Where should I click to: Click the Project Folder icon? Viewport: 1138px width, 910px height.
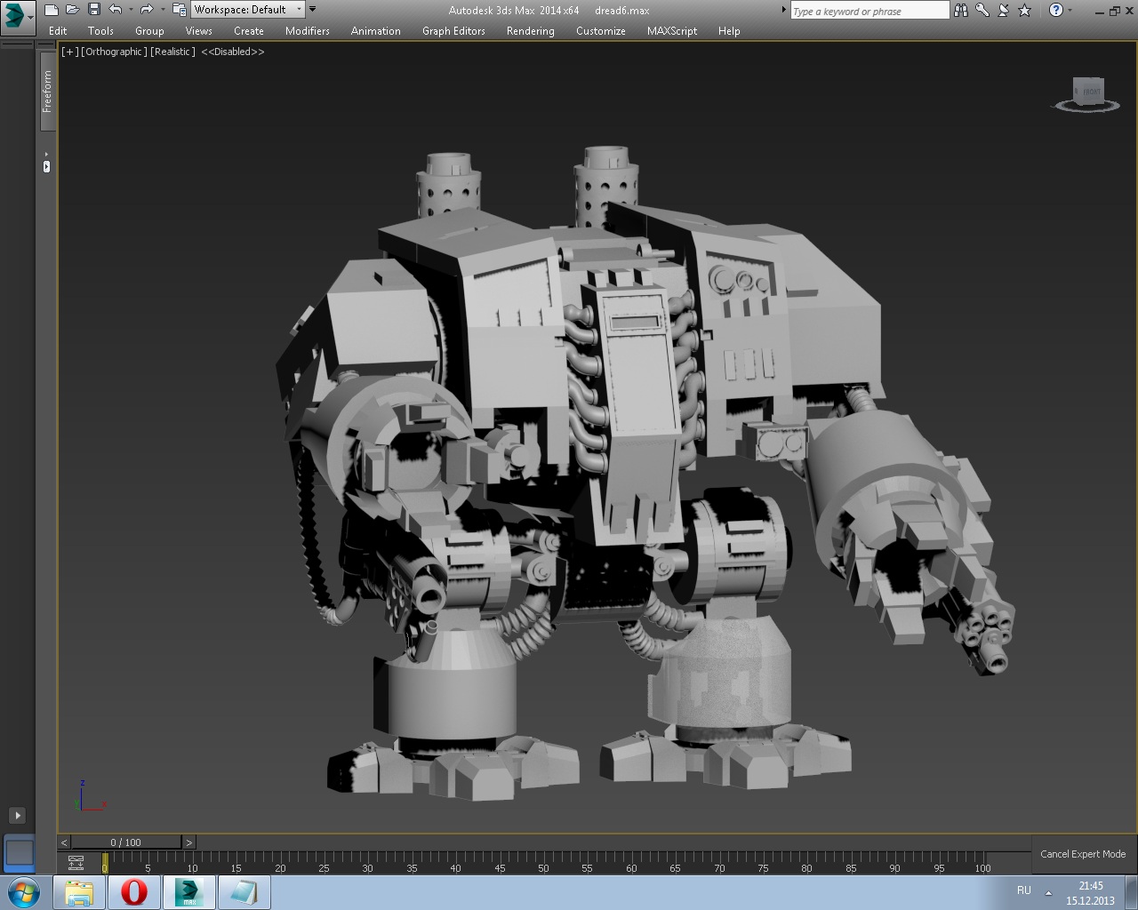179,10
